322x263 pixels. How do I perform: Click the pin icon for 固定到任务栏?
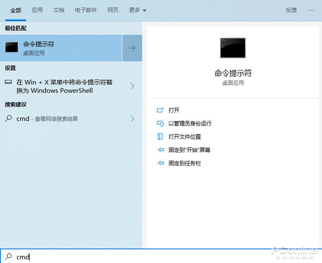[160, 164]
